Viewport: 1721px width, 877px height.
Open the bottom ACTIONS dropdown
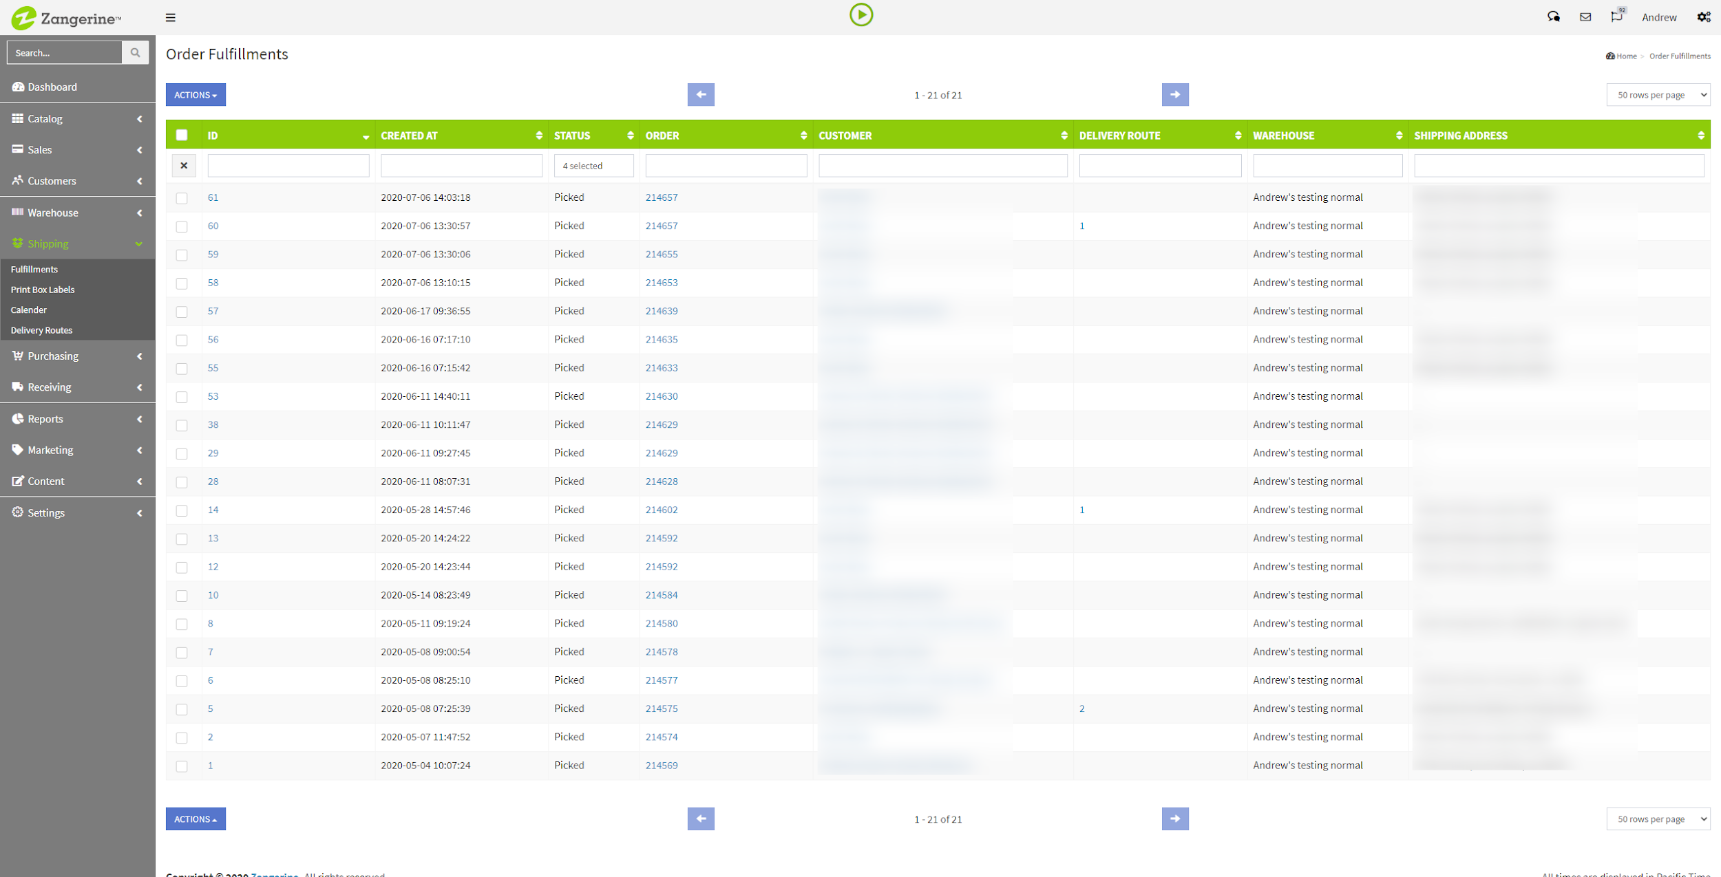point(196,819)
